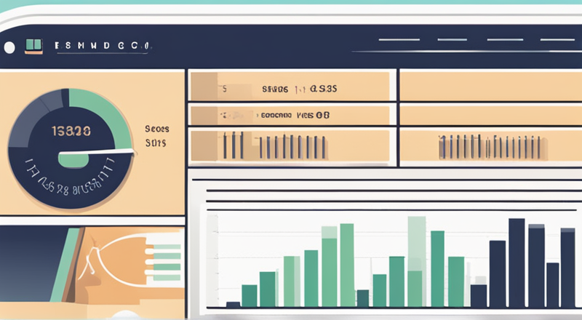Open the garbled header title text link
The image size is (582, 320).
point(103,46)
